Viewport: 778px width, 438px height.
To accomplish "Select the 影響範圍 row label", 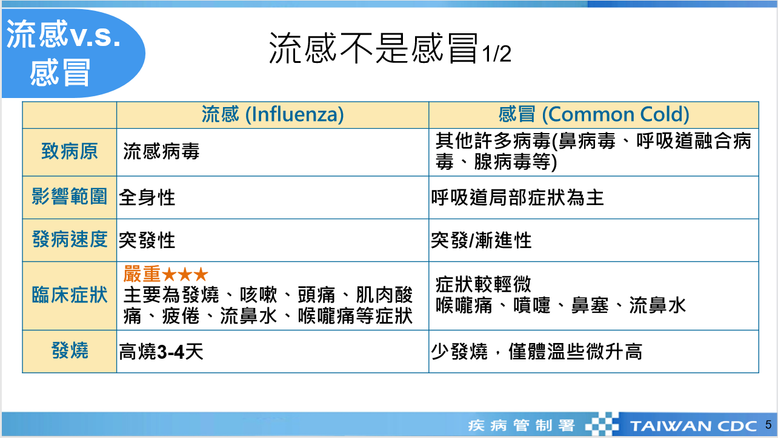I will (x=70, y=197).
